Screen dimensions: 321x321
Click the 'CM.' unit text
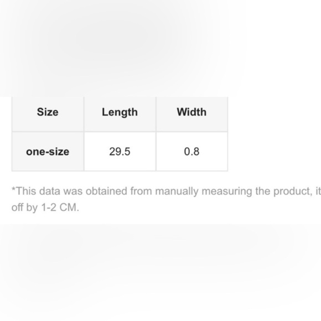(69, 208)
